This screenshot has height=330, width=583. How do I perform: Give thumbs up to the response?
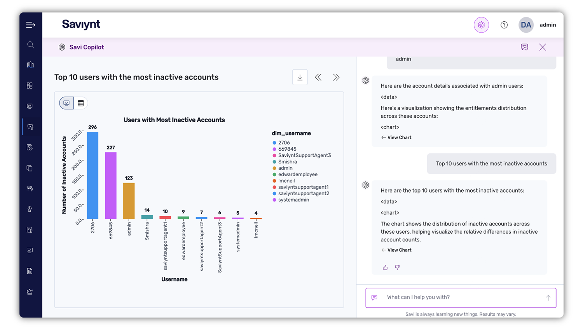tap(385, 267)
